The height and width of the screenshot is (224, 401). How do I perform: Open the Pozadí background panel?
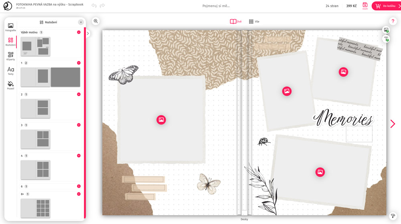(x=10, y=85)
